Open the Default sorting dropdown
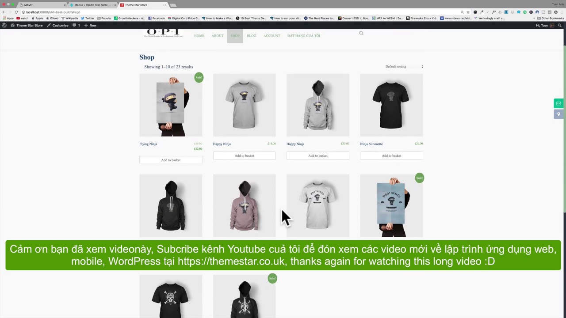The image size is (566, 318). tap(404, 67)
